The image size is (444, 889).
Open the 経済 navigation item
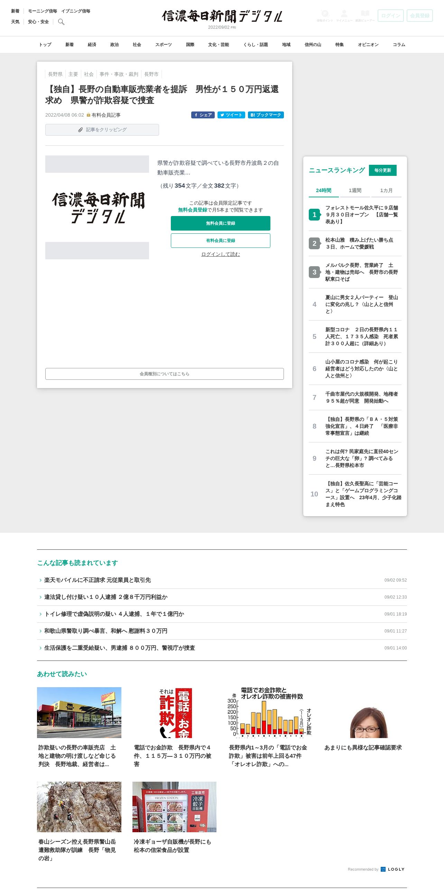(92, 45)
